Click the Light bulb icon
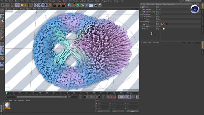The width and height of the screenshot is (204, 115). tap(100, 5)
